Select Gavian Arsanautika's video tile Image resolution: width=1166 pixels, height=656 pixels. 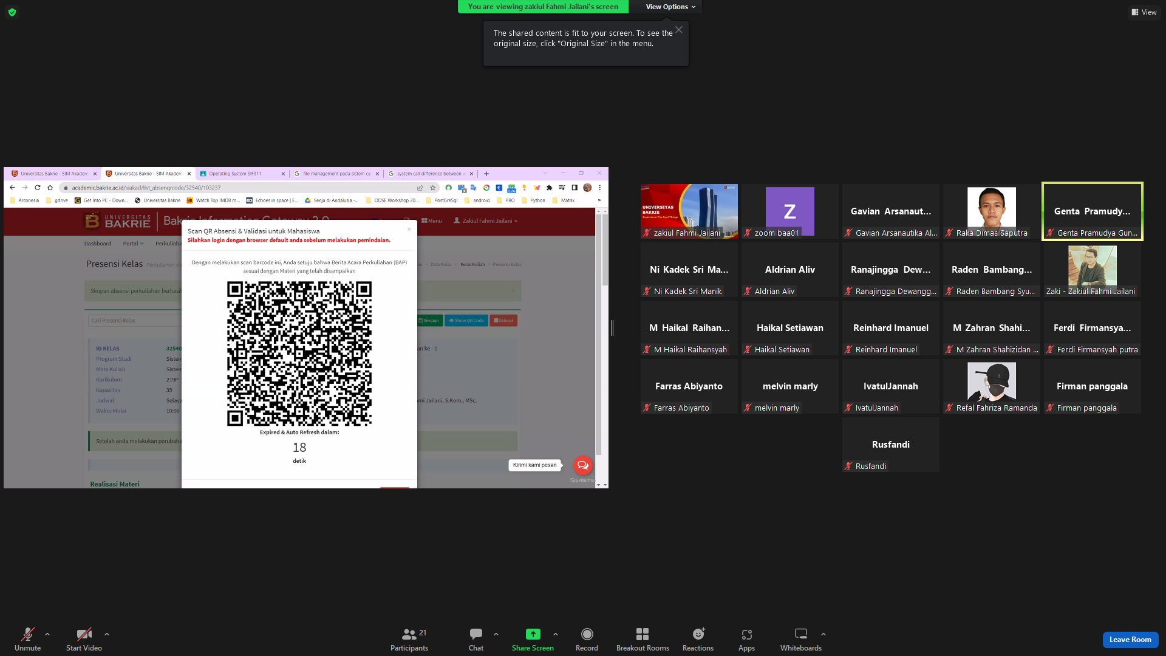coord(890,211)
